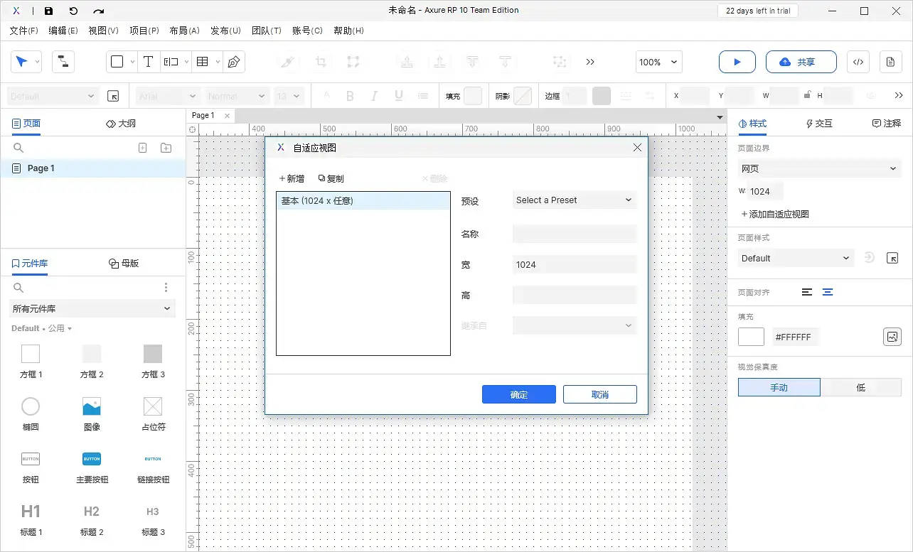Open the 网页 page dimensions dropdown
The image size is (913, 552).
pos(818,168)
